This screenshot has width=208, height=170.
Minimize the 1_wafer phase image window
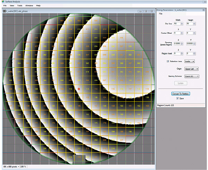140,11
